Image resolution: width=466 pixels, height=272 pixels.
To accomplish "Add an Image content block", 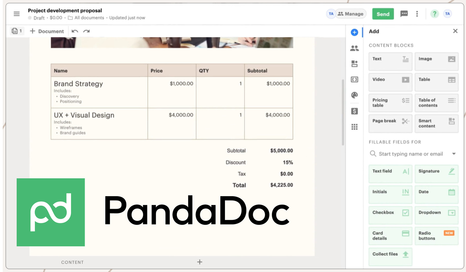I will (436, 62).
